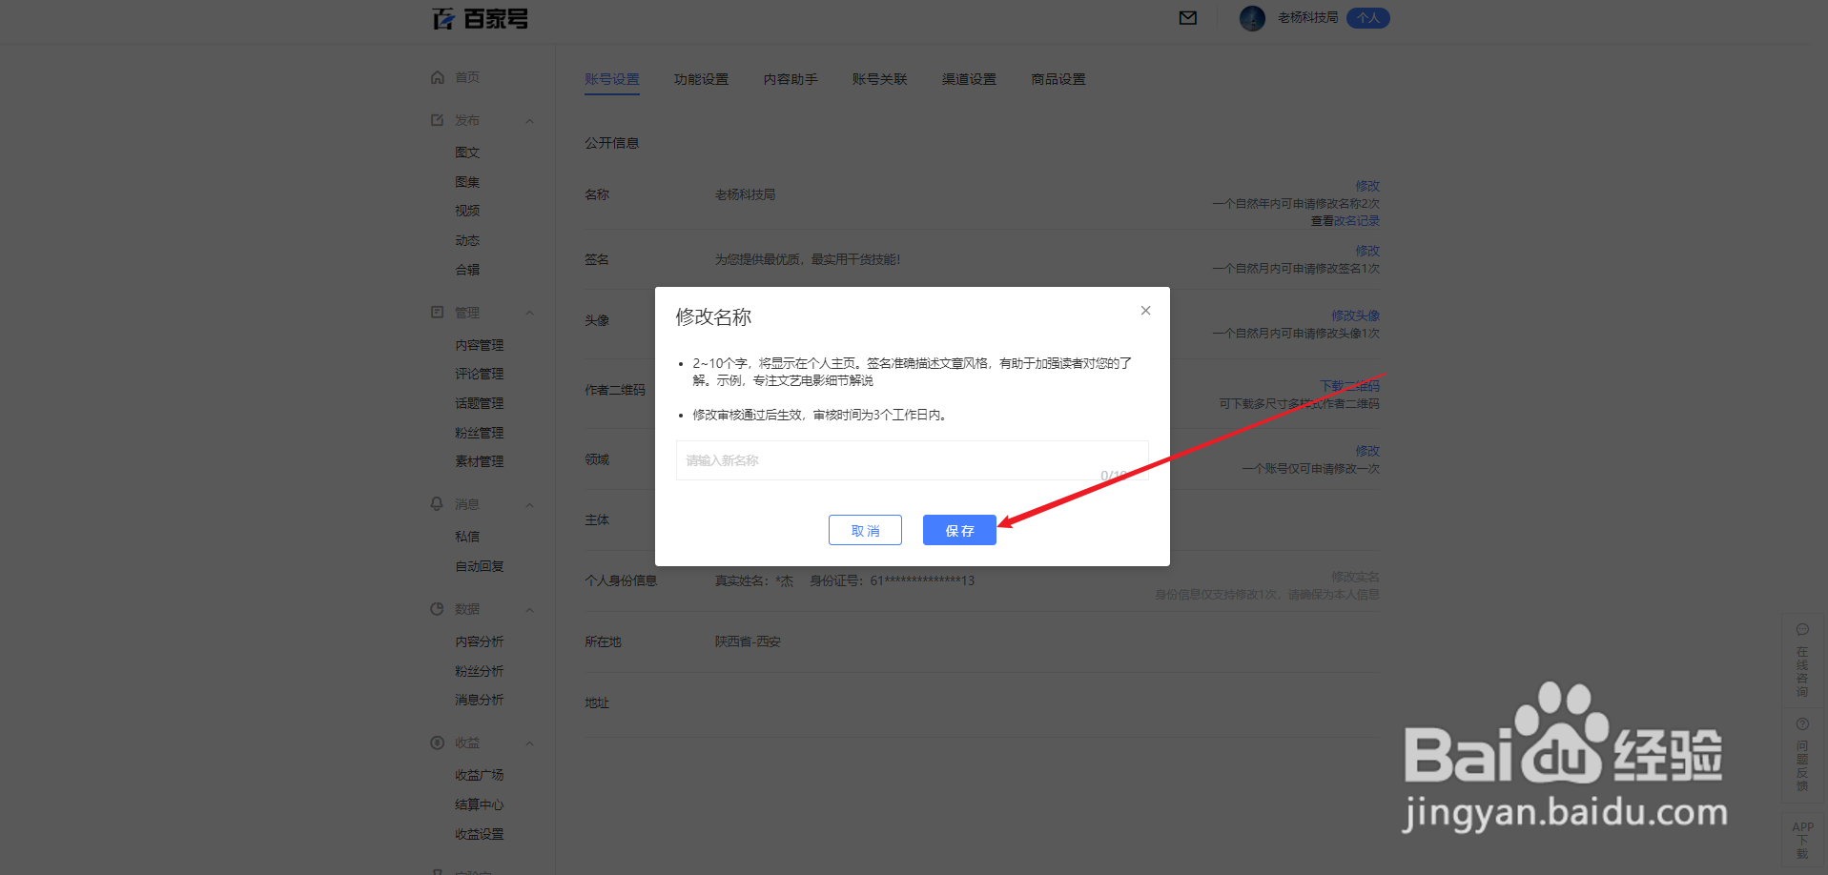Open 素材管理 in the sidebar
The width and height of the screenshot is (1828, 875).
(x=480, y=461)
